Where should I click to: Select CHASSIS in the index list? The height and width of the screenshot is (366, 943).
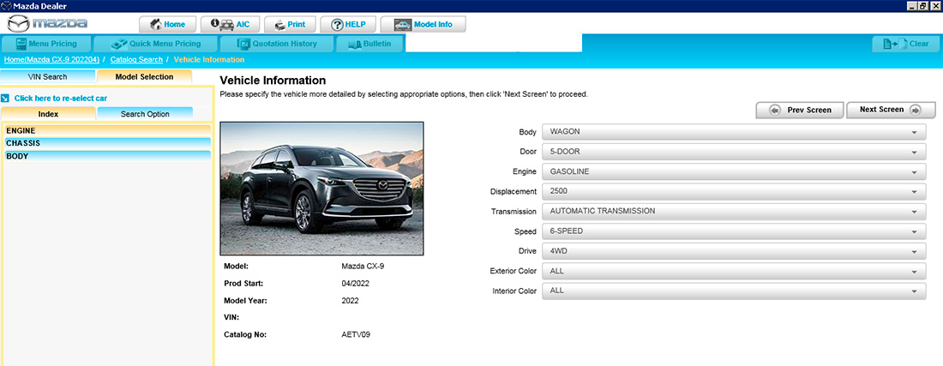[x=108, y=143]
